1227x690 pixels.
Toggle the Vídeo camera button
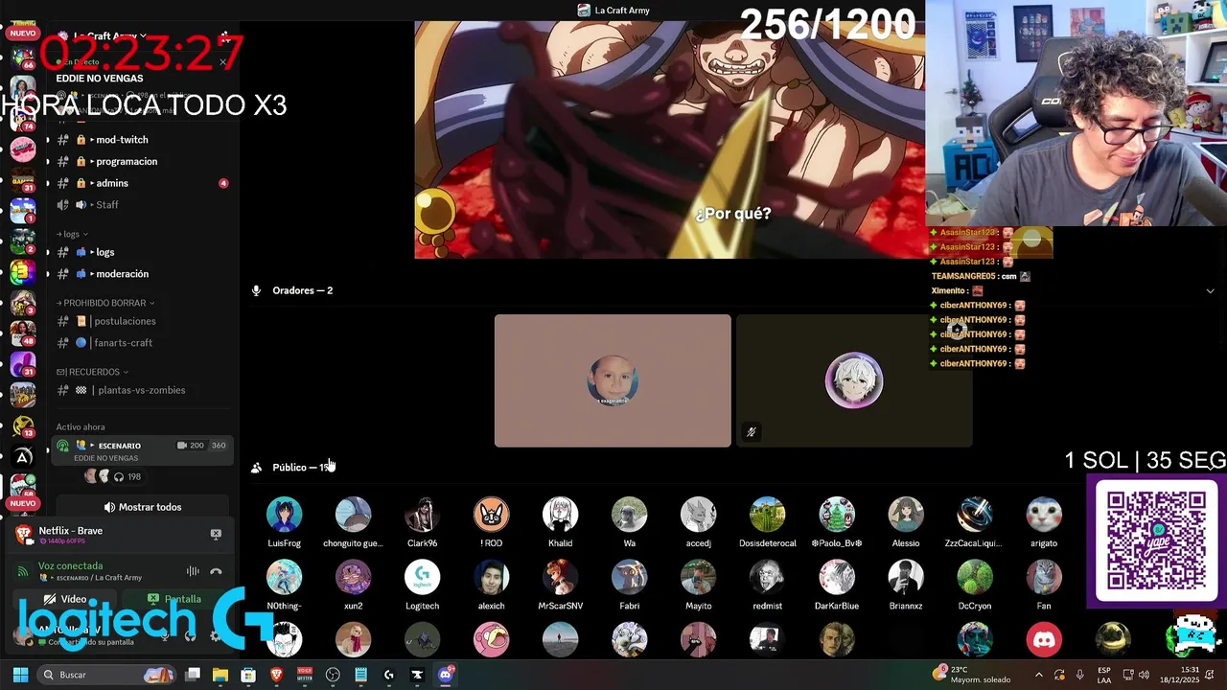pyautogui.click(x=65, y=599)
